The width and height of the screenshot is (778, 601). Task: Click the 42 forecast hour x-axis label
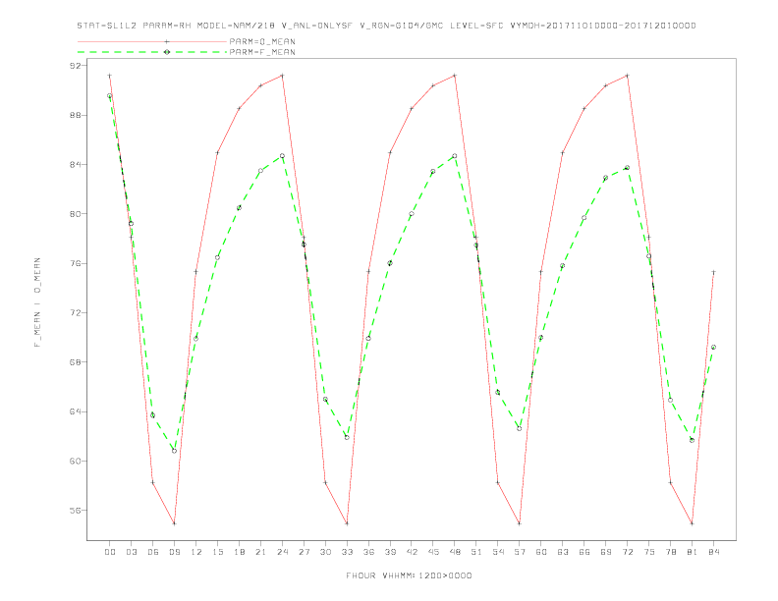pyautogui.click(x=412, y=552)
